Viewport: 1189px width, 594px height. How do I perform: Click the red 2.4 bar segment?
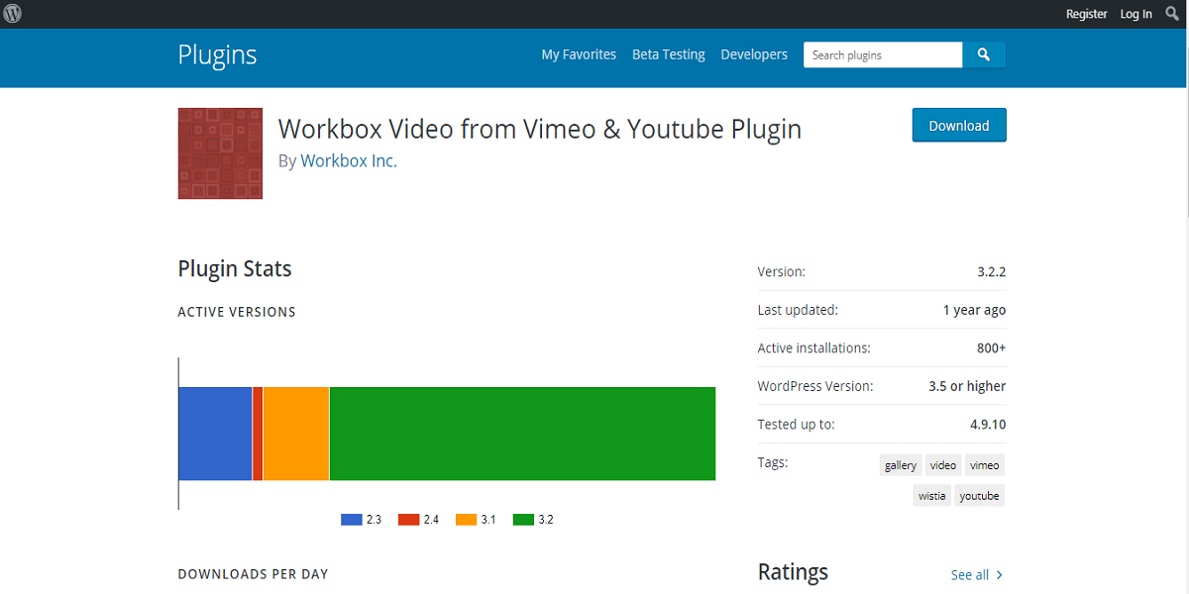(x=258, y=434)
